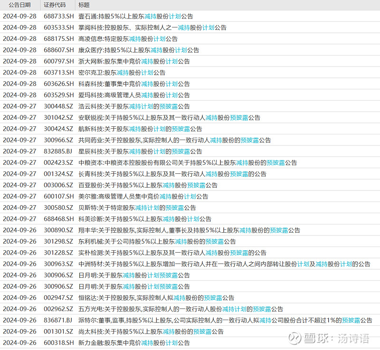This screenshot has height=350, width=380.
Task: Select stock code 301298.SZ
Action: [58, 242]
